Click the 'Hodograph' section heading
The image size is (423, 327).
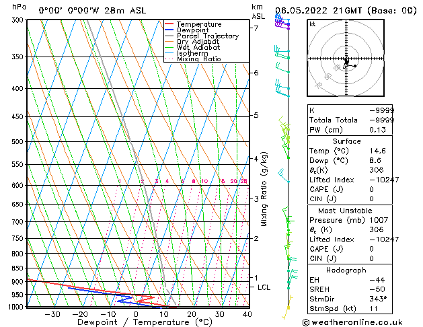346,270
